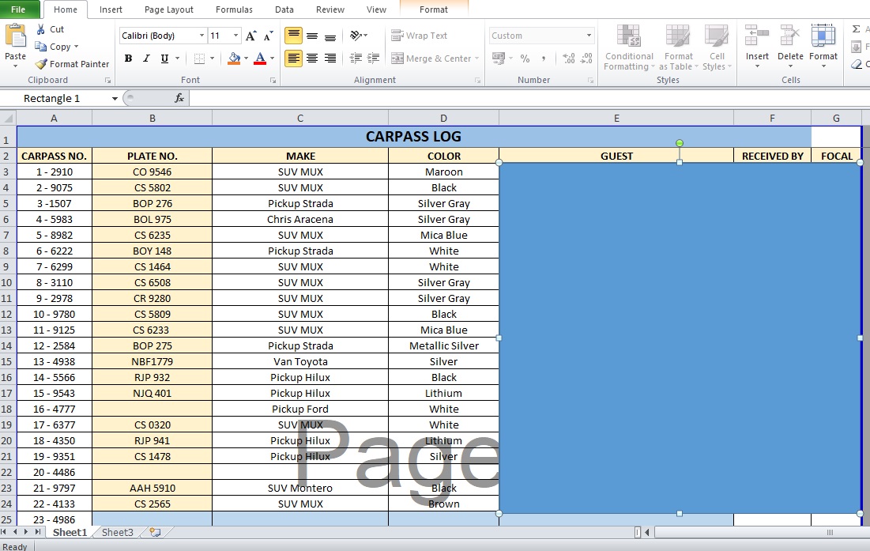Viewport: 870px width, 551px height.
Task: Switch to the Page Layout tab
Action: tap(168, 9)
